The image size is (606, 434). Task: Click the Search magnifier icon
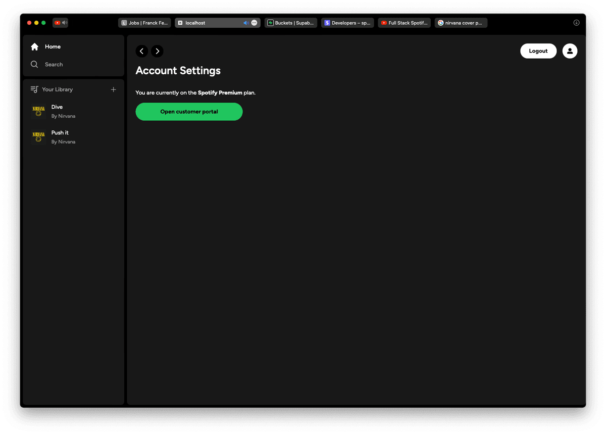tap(34, 64)
